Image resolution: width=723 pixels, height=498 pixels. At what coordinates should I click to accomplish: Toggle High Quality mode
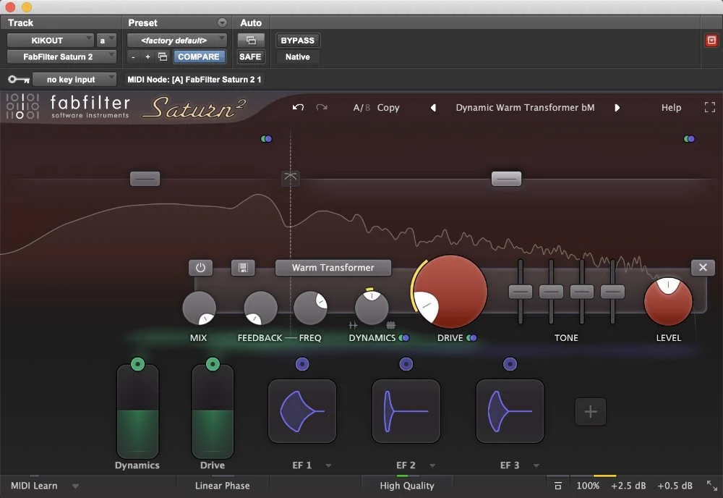click(x=407, y=486)
